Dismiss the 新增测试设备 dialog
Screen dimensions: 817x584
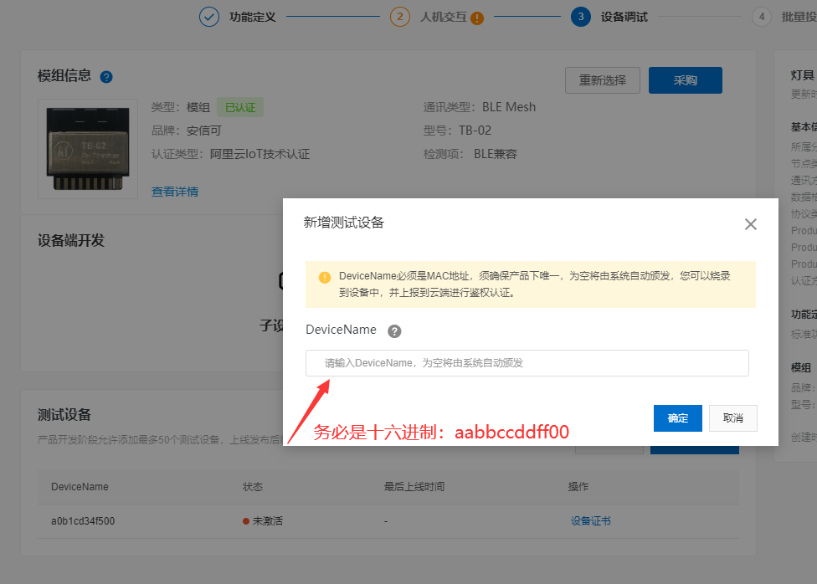pos(750,223)
